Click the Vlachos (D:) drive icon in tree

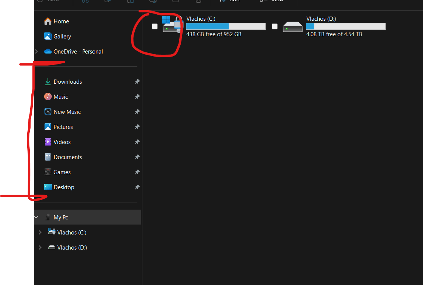pyautogui.click(x=52, y=247)
